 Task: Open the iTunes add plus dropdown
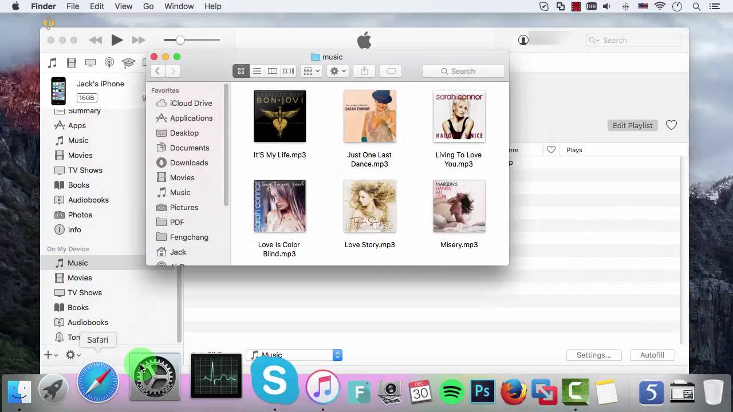51,355
